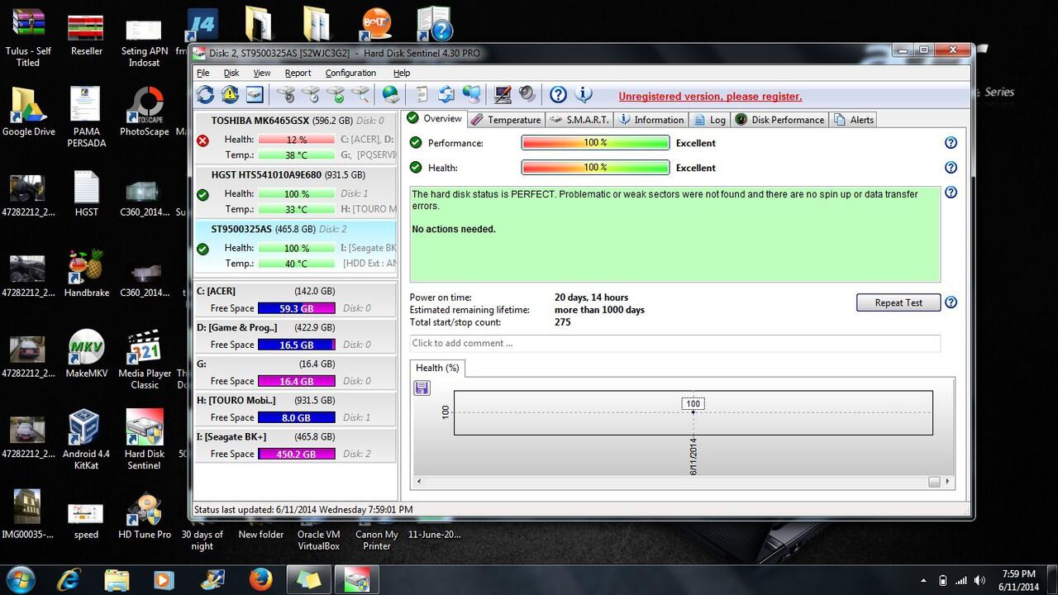This screenshot has height=595, width=1058.
Task: Open the report document toolbar icon
Action: pyautogui.click(x=422, y=95)
